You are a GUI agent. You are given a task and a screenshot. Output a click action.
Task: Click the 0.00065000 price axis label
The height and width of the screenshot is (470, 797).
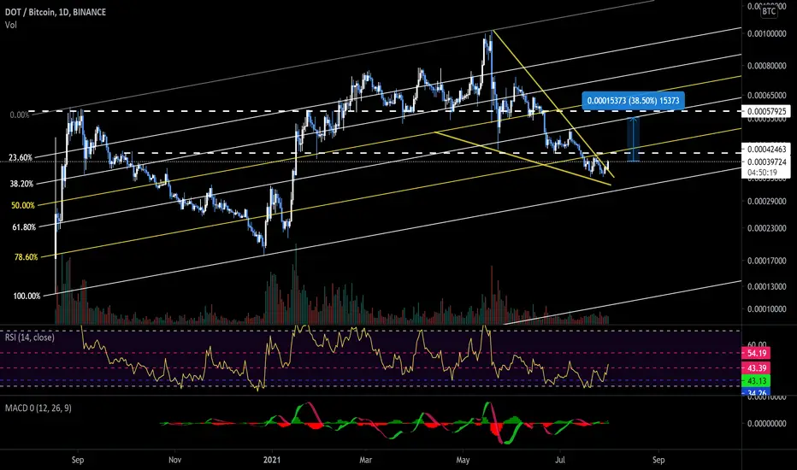click(x=766, y=95)
